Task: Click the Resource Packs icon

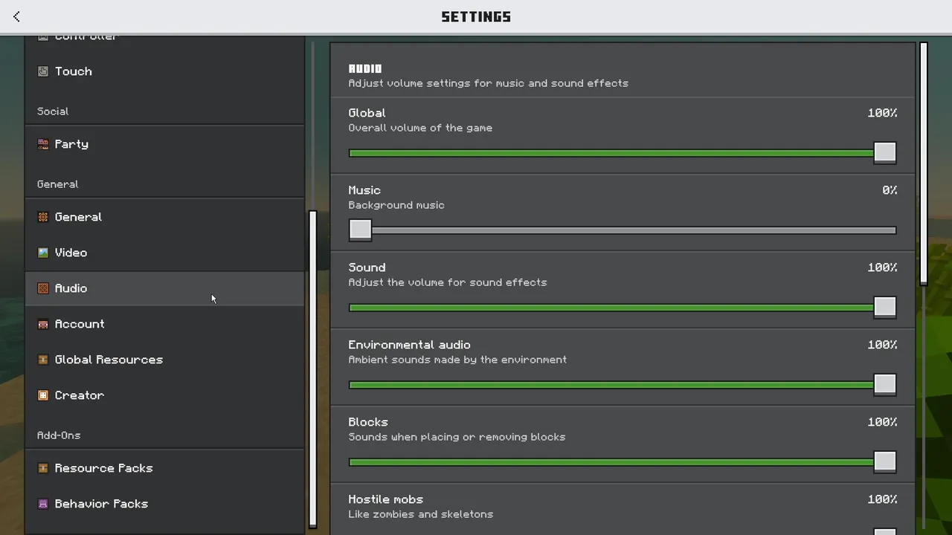Action: click(43, 468)
